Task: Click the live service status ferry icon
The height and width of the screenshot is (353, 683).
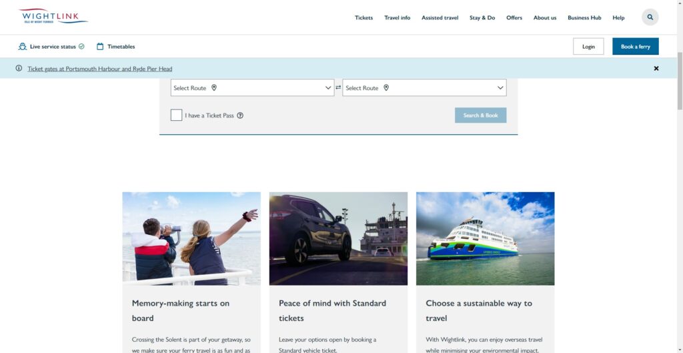Action: tap(23, 47)
